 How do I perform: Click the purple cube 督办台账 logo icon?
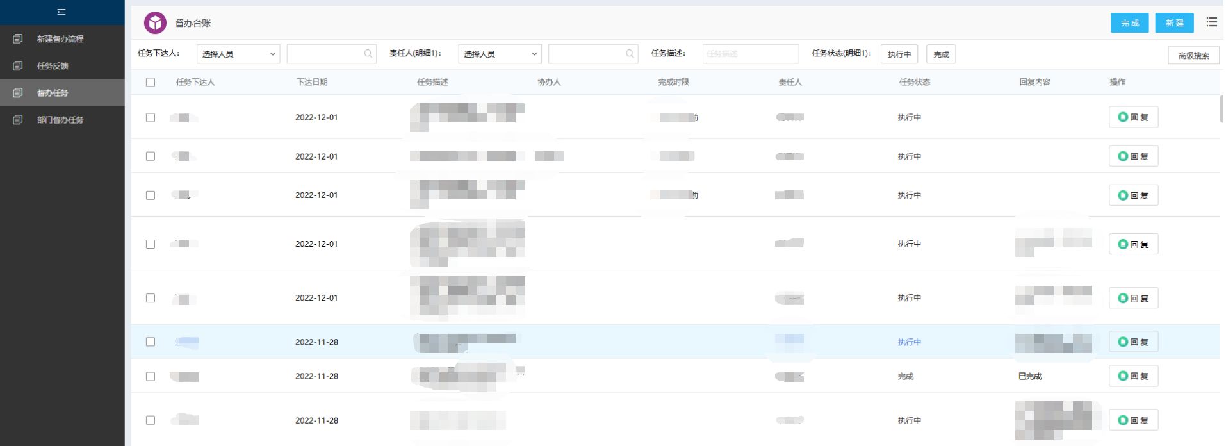(155, 23)
